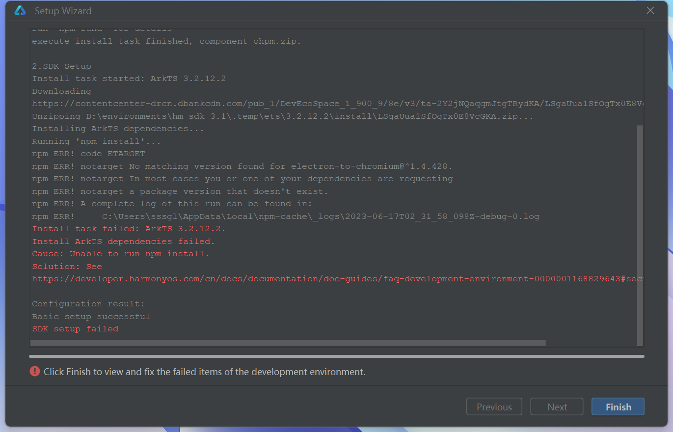Click the disabled Previous button
The width and height of the screenshot is (673, 432).
point(494,406)
